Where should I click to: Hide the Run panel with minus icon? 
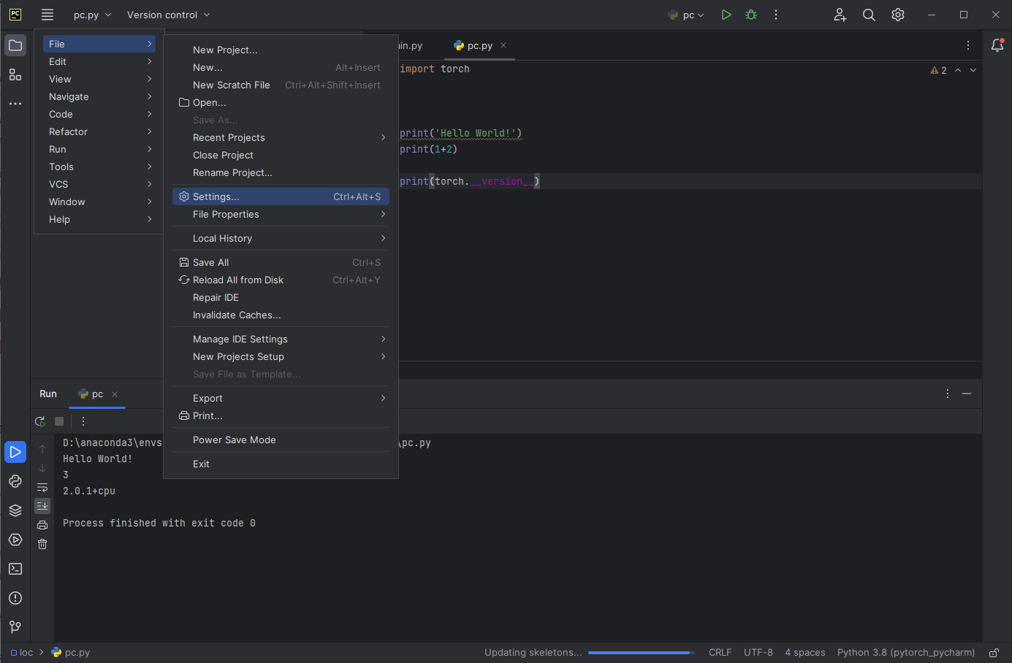pos(967,394)
